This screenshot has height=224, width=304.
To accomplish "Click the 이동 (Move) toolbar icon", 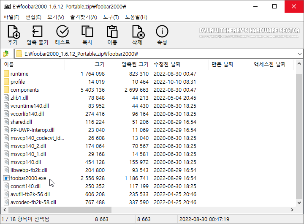I will tap(112, 31).
